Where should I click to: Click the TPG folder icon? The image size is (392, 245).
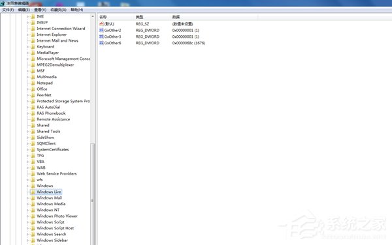(x=33, y=156)
